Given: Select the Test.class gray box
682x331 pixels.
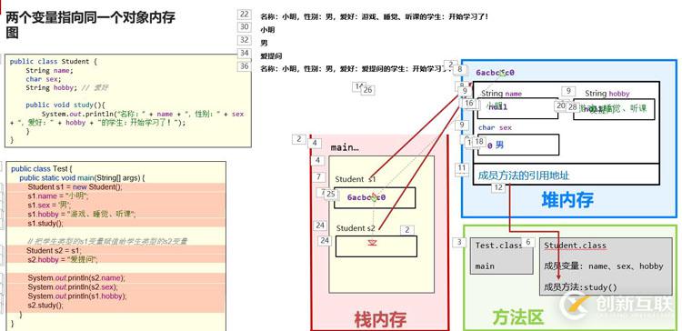Looking at the screenshot, I should (501, 256).
